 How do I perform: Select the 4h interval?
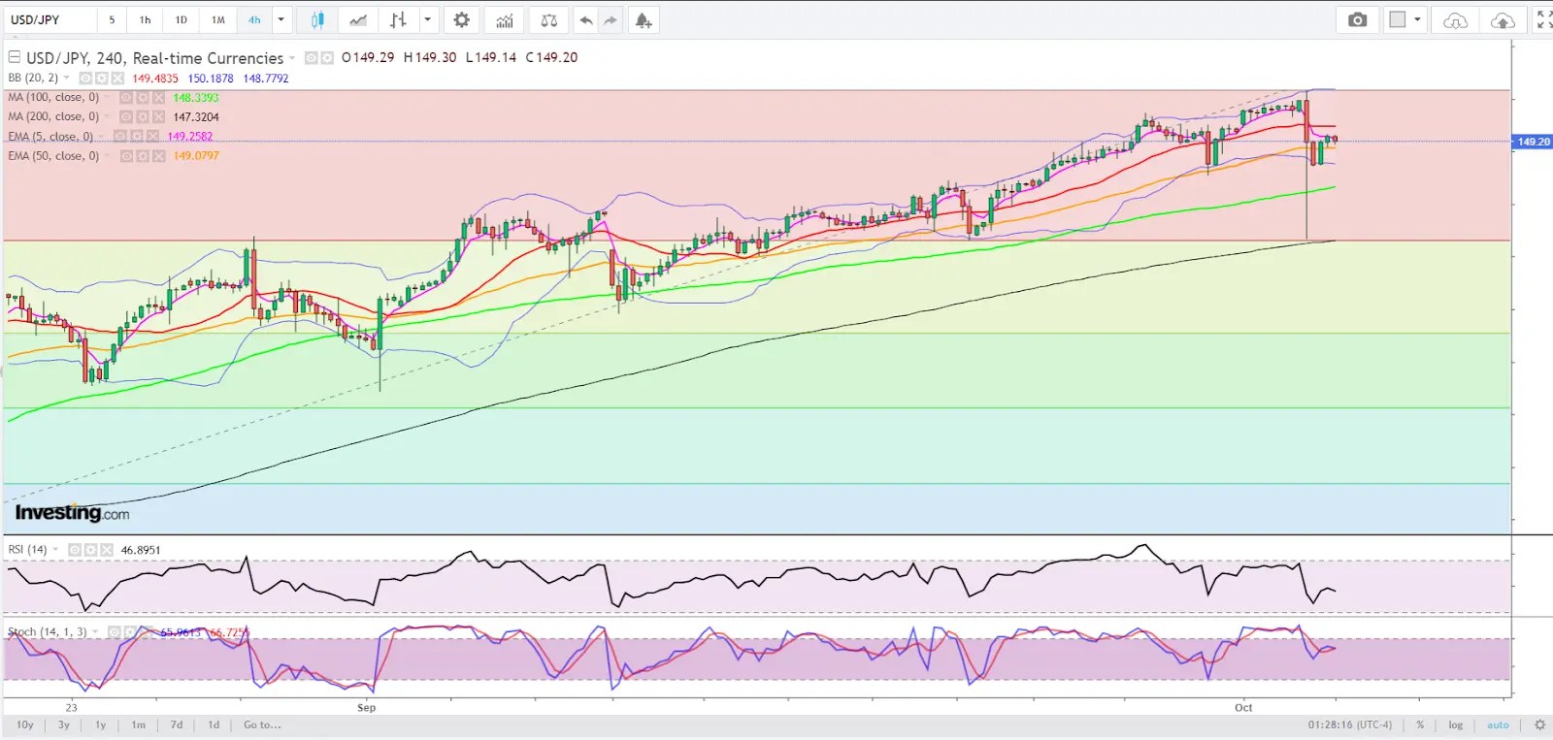click(254, 20)
